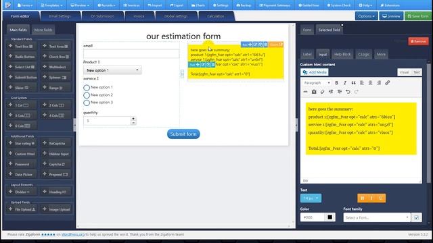Switch to the Email Settings tab

click(x=60, y=16)
